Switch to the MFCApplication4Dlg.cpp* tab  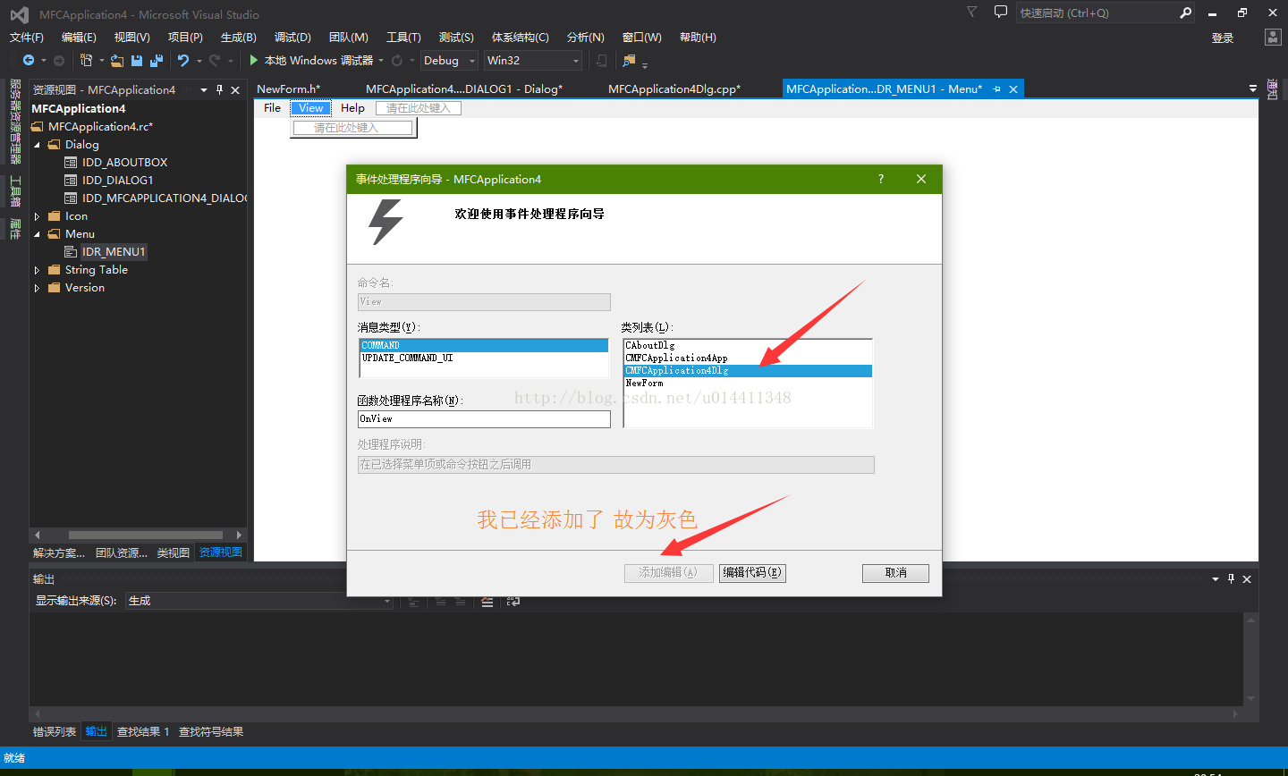pyautogui.click(x=674, y=89)
